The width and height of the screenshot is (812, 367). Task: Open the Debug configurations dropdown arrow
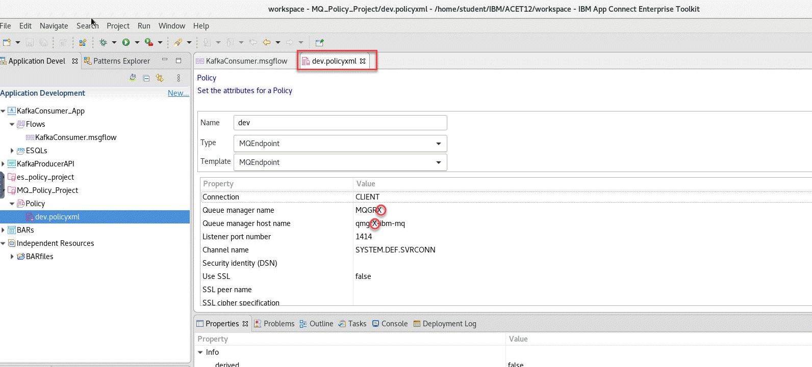pos(114,42)
